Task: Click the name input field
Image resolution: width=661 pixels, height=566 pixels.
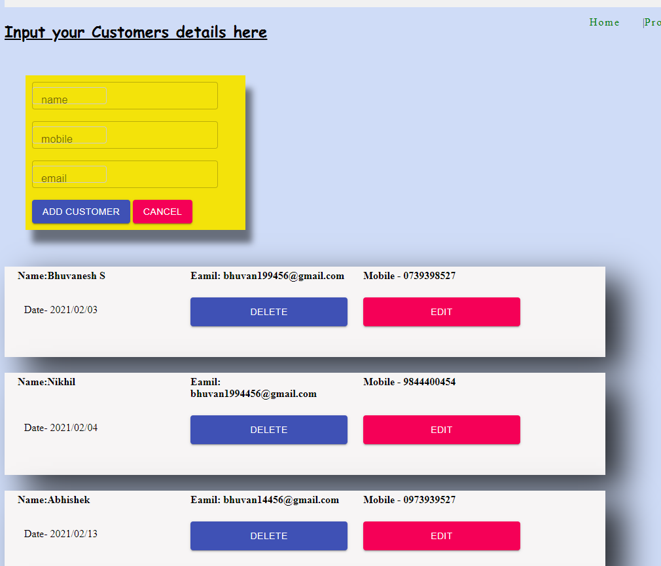Action: tap(125, 96)
